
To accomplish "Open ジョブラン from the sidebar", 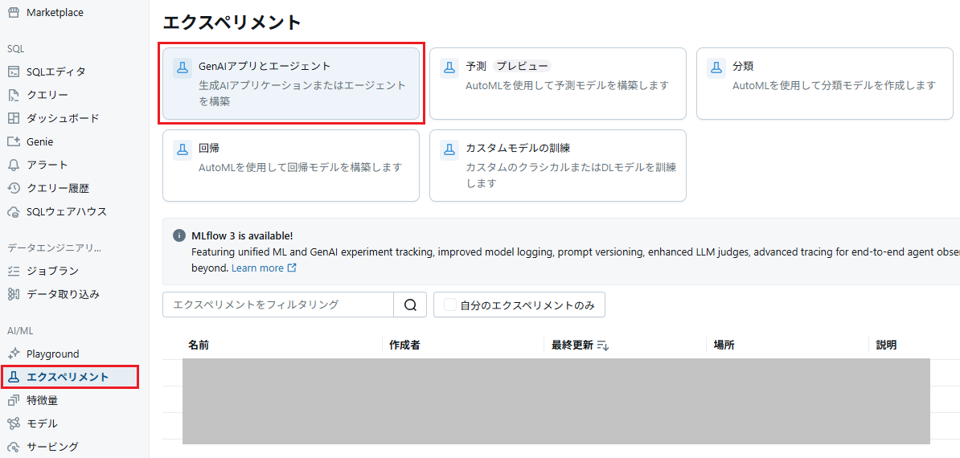I will [x=52, y=271].
